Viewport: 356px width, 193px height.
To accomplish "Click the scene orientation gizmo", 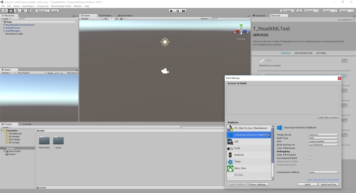I will pyautogui.click(x=241, y=30).
